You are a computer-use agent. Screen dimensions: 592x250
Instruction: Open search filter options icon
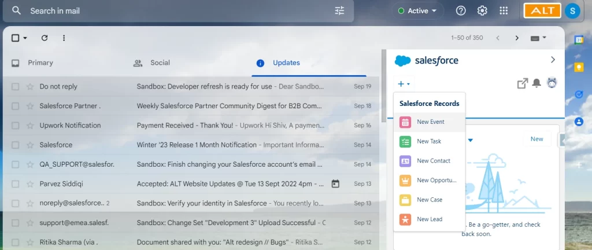pos(339,10)
